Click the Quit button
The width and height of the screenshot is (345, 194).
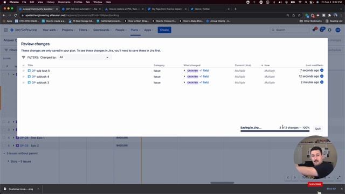click(x=318, y=129)
